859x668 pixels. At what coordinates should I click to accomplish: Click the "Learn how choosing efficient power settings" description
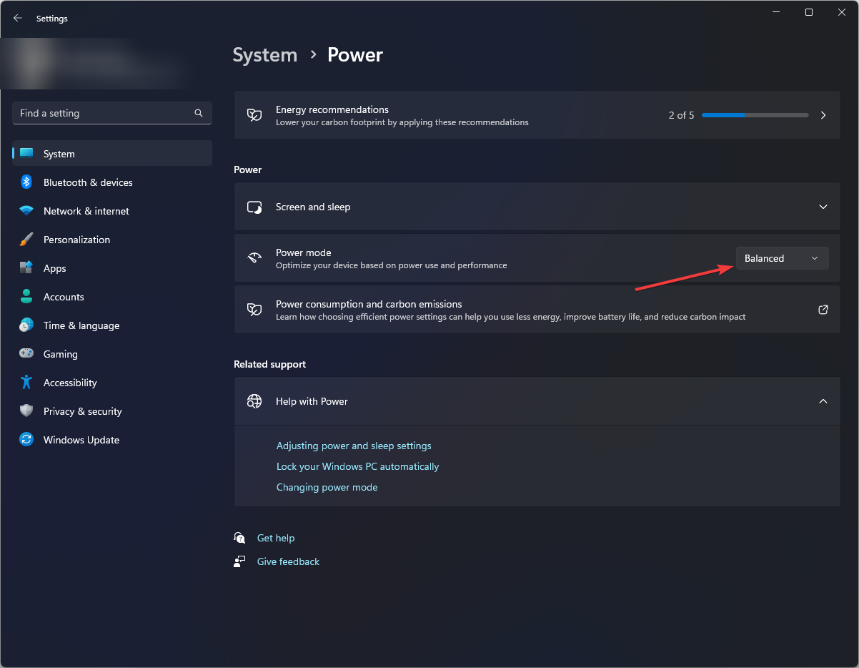coord(511,317)
